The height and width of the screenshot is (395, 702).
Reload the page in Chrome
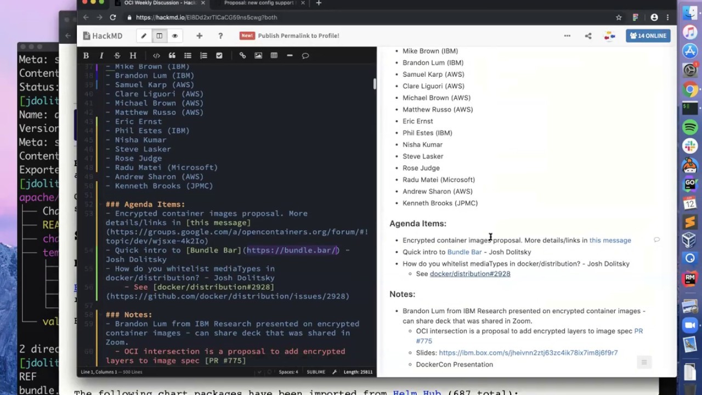(112, 18)
